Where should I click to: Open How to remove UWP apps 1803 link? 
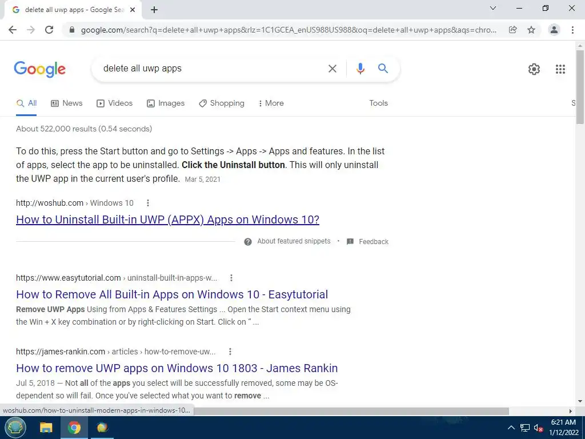point(177,368)
